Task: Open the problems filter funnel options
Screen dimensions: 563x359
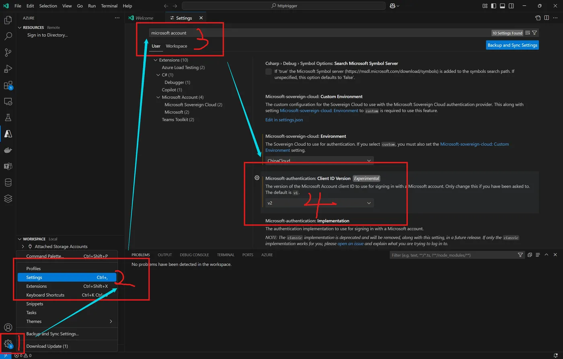Action: (x=520, y=255)
